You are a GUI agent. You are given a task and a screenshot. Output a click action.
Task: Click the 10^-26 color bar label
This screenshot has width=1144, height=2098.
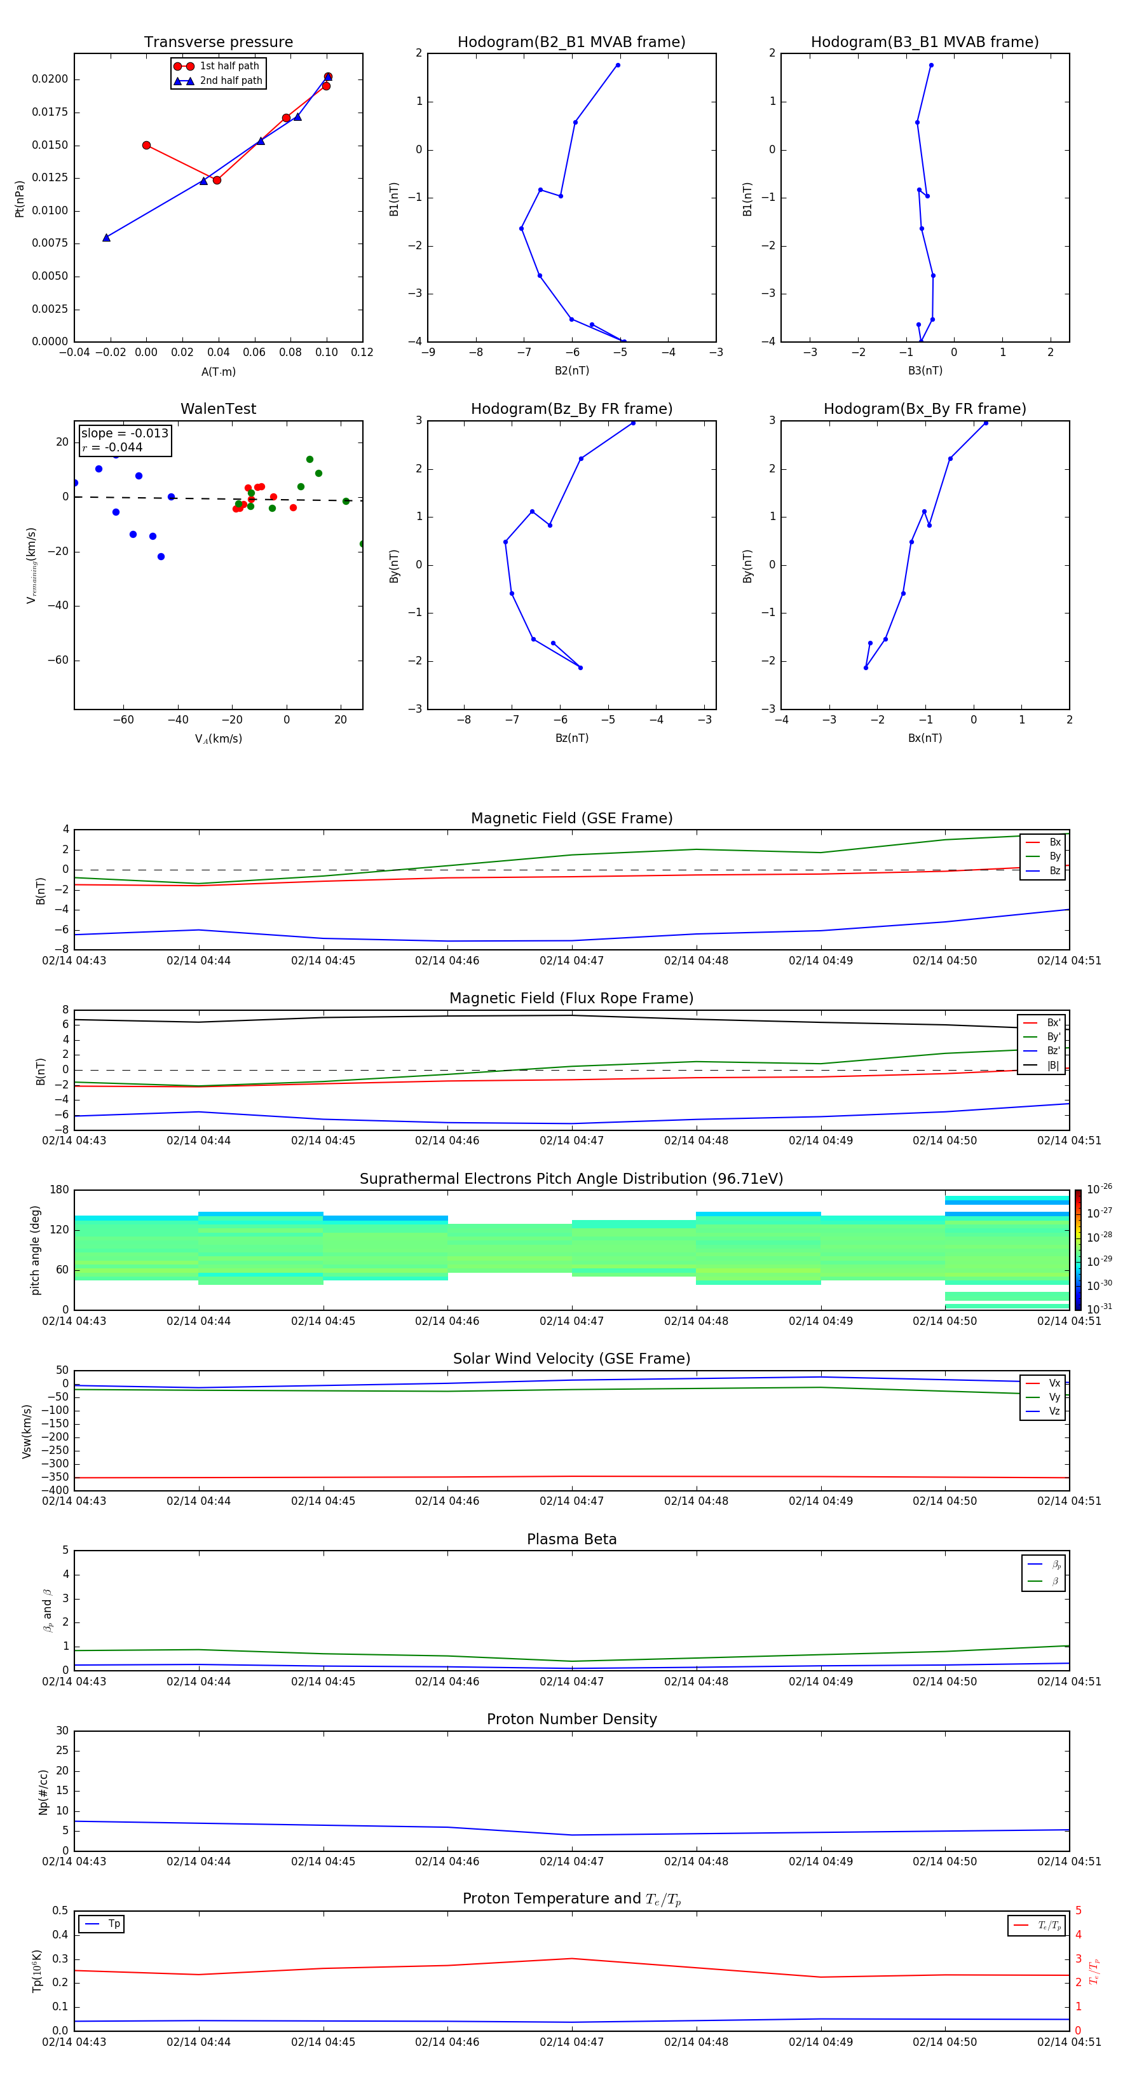coord(1100,1189)
